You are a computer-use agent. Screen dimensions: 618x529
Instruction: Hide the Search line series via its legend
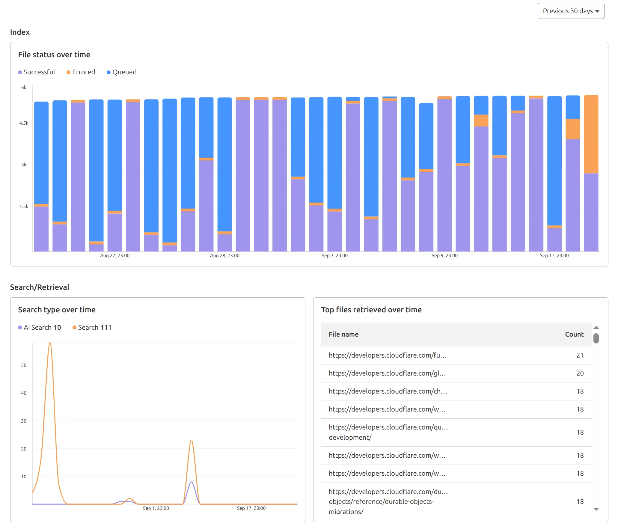coord(91,327)
